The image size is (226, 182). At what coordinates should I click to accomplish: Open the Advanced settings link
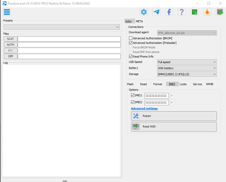(x=144, y=108)
